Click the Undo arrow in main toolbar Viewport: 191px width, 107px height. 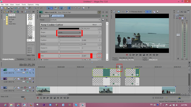click(35, 8)
